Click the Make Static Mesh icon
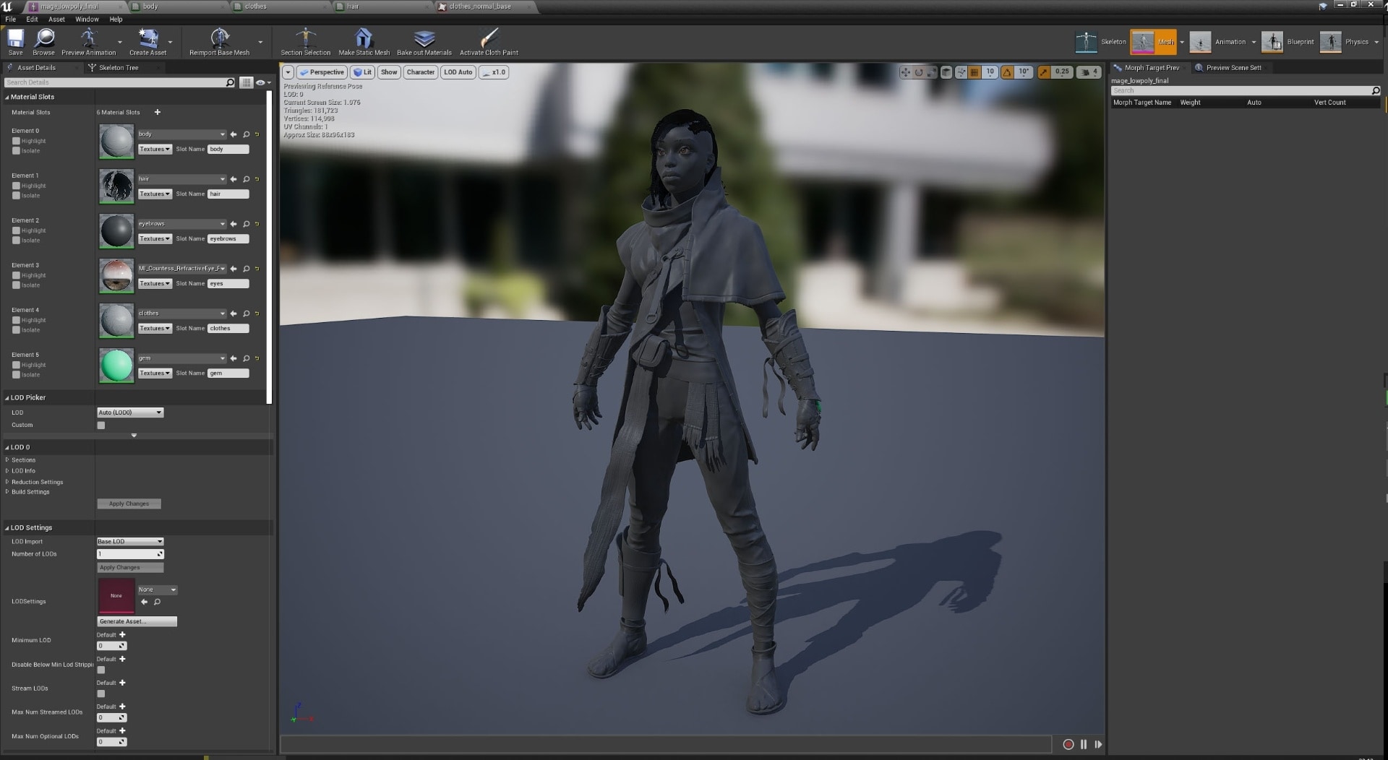Image resolution: width=1388 pixels, height=760 pixels. [364, 38]
